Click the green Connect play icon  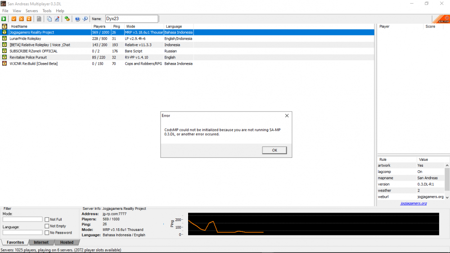point(4,18)
